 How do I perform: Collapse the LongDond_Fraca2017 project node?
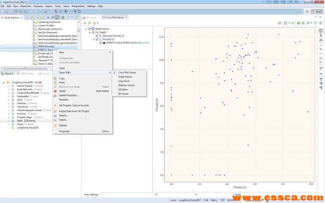coord(3,82)
